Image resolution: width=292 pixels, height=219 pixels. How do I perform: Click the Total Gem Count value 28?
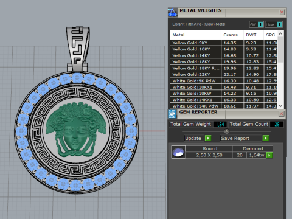click(x=277, y=124)
